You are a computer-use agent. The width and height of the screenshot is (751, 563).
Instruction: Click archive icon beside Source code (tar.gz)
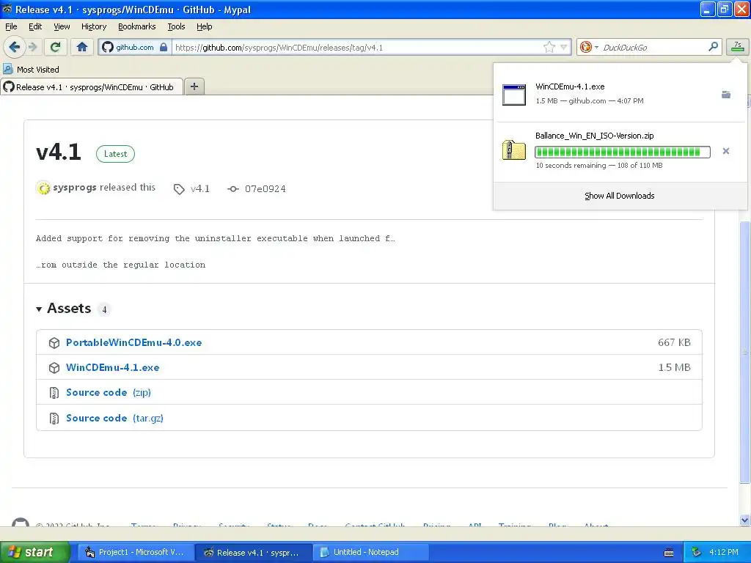tap(54, 419)
